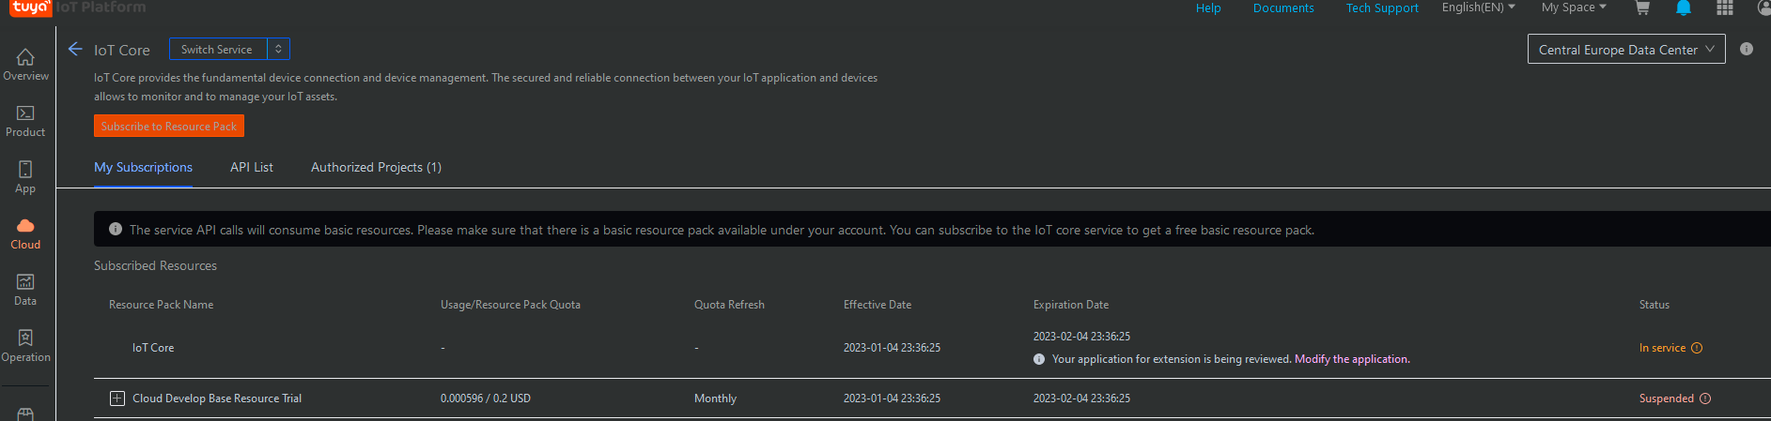Click info icon beside Suspended status
This screenshot has height=421, width=1771.
tap(1705, 398)
